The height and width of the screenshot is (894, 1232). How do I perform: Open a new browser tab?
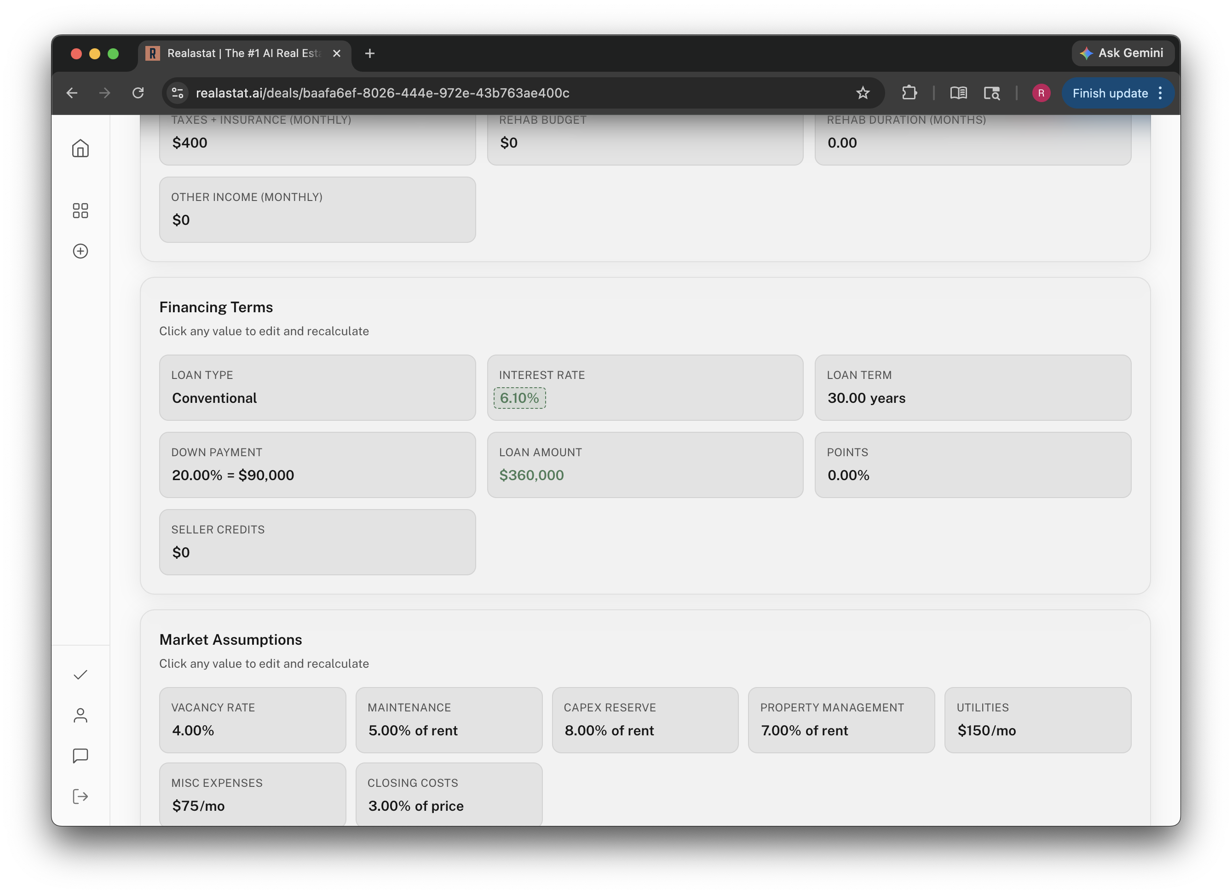370,53
